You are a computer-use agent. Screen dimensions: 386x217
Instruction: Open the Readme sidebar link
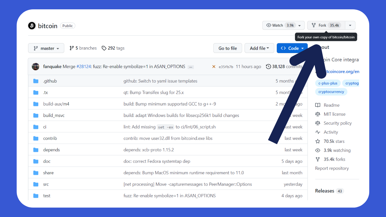pos(332,105)
